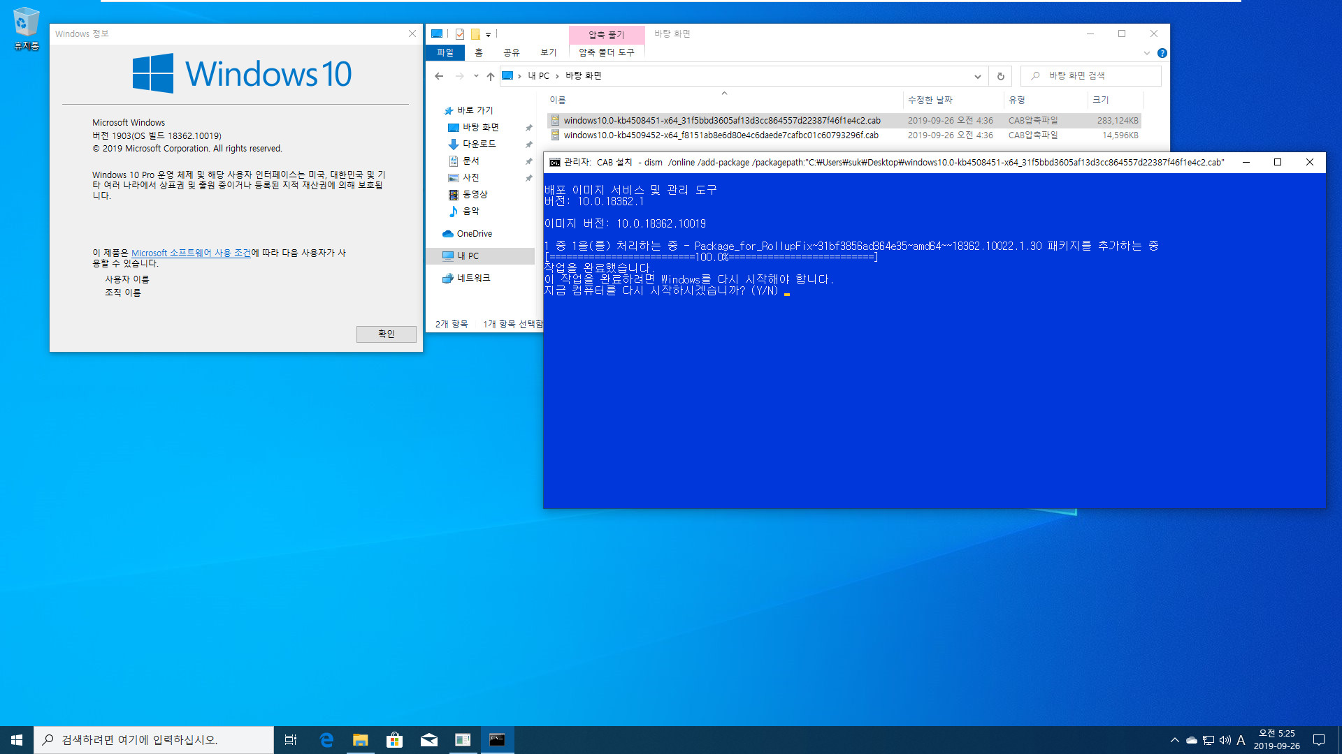Select the kb4509452 cab file

click(x=844, y=135)
